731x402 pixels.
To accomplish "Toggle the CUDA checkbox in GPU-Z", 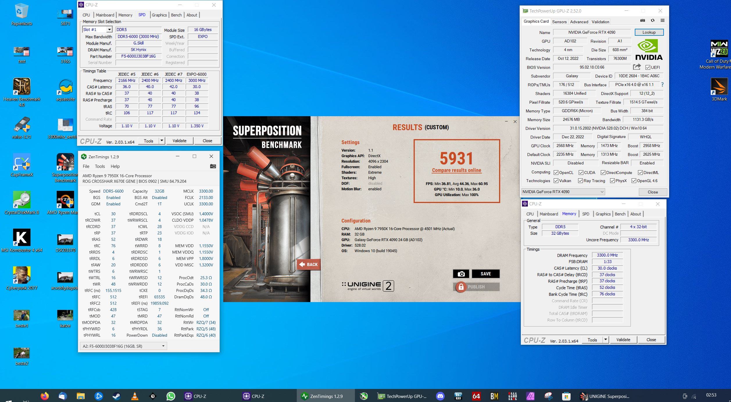I will coord(581,173).
